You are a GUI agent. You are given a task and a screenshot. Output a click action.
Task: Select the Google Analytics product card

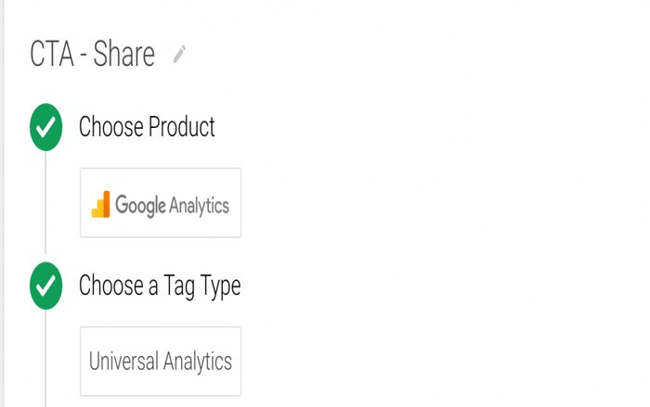[x=161, y=203]
